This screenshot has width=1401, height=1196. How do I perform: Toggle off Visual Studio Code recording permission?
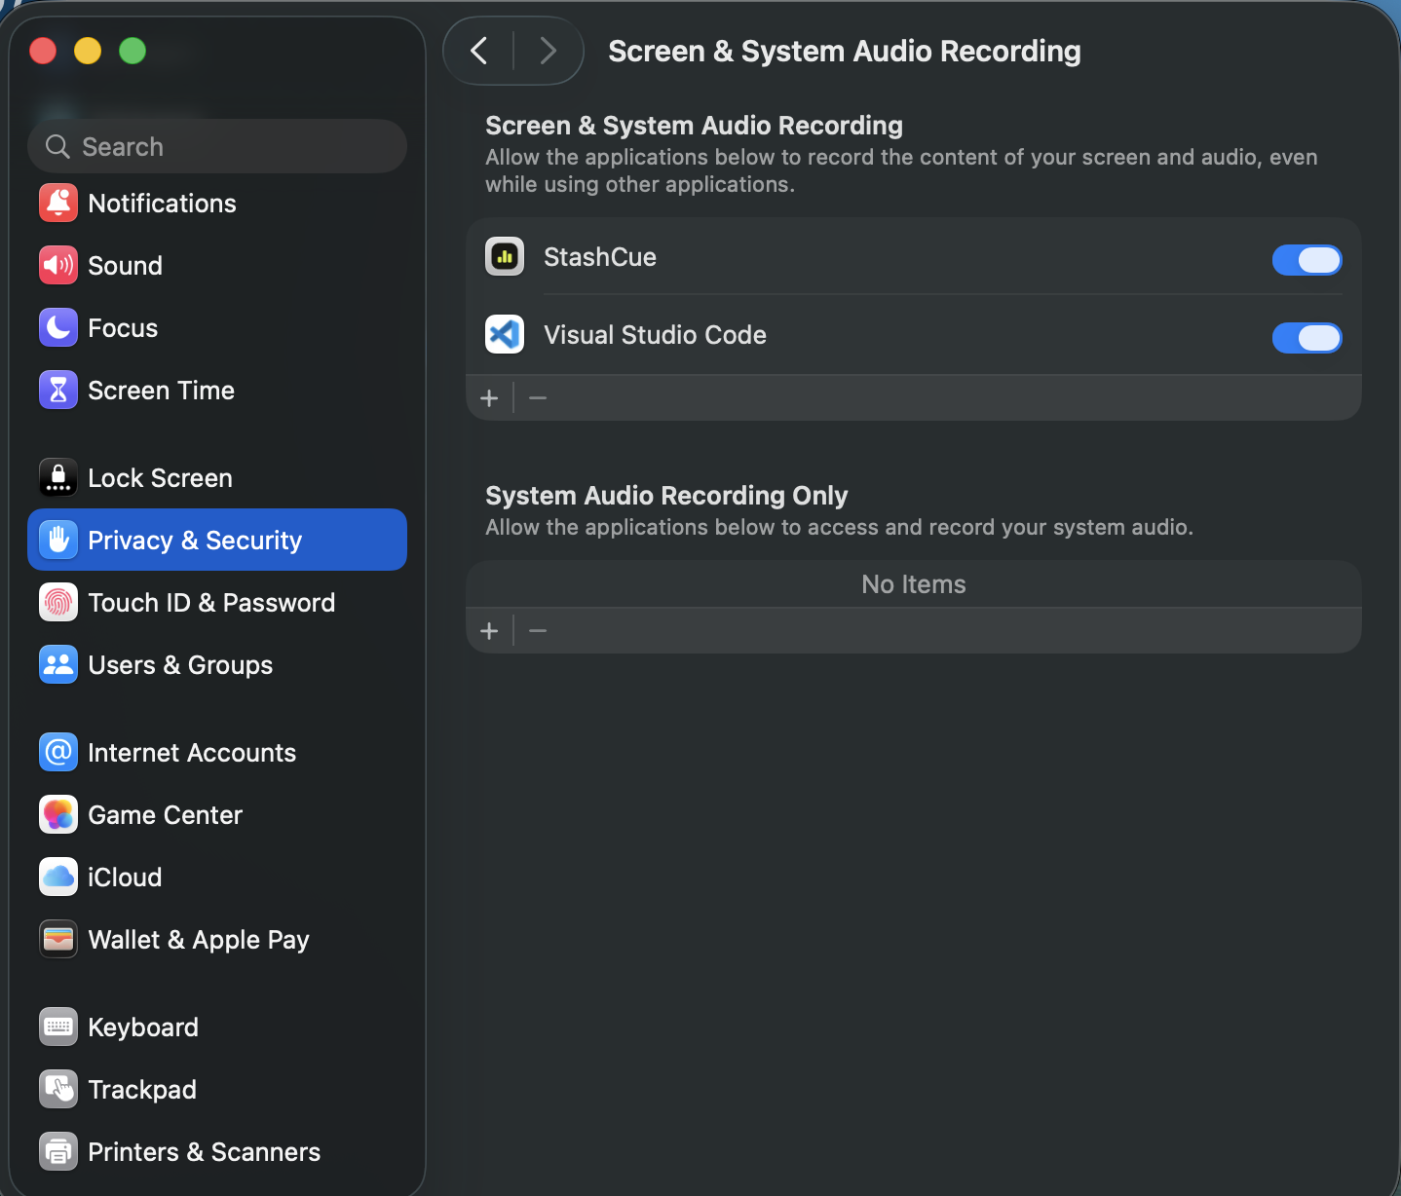tap(1306, 338)
